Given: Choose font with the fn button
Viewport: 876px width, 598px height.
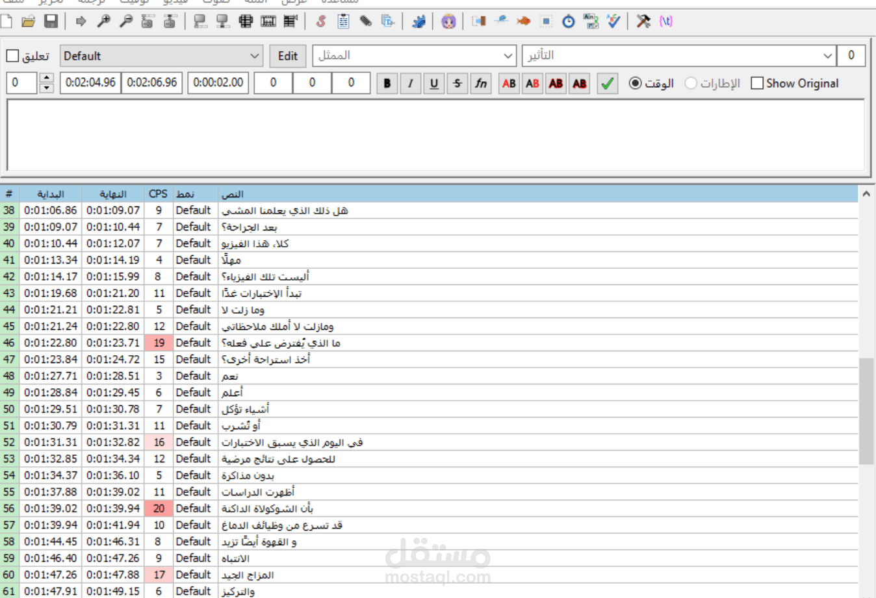Looking at the screenshot, I should point(481,83).
